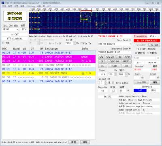This screenshot has height=146, width=162.
Task: Select the 01:01 UA0CA JA3LBF R-17 row
Action: click(49, 69)
